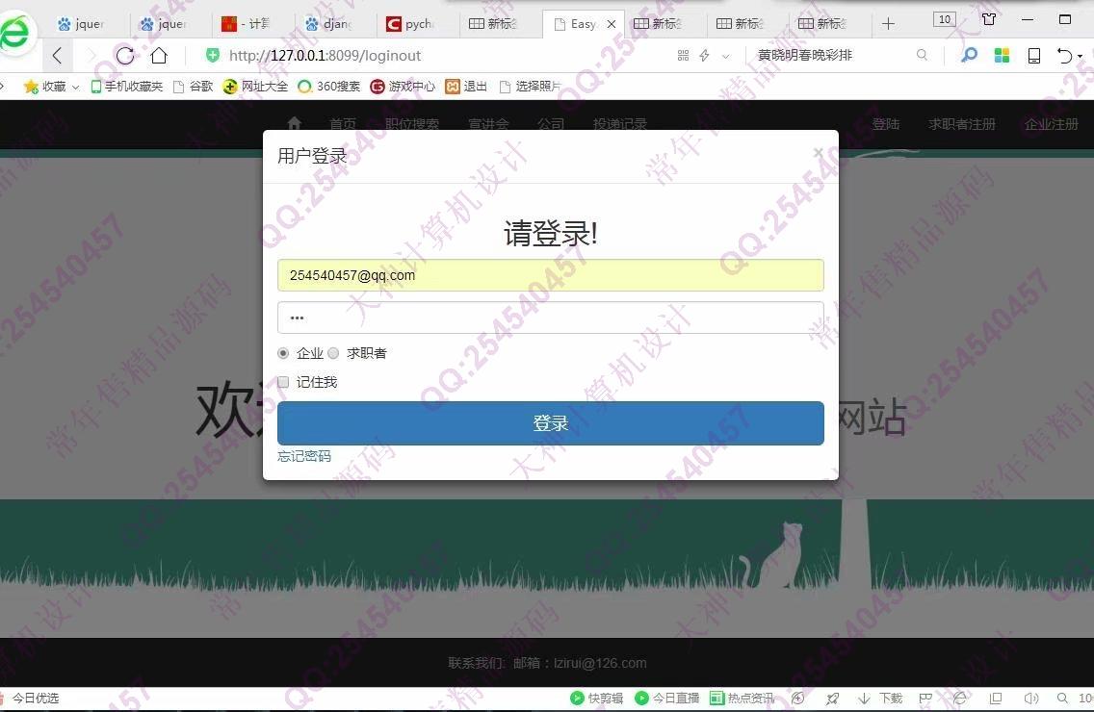Select the 企业 radio button
Image resolution: width=1094 pixels, height=712 pixels.
[283, 353]
